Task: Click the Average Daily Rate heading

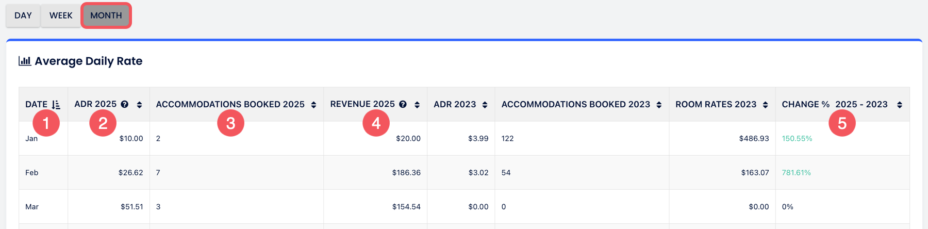Action: (x=89, y=61)
